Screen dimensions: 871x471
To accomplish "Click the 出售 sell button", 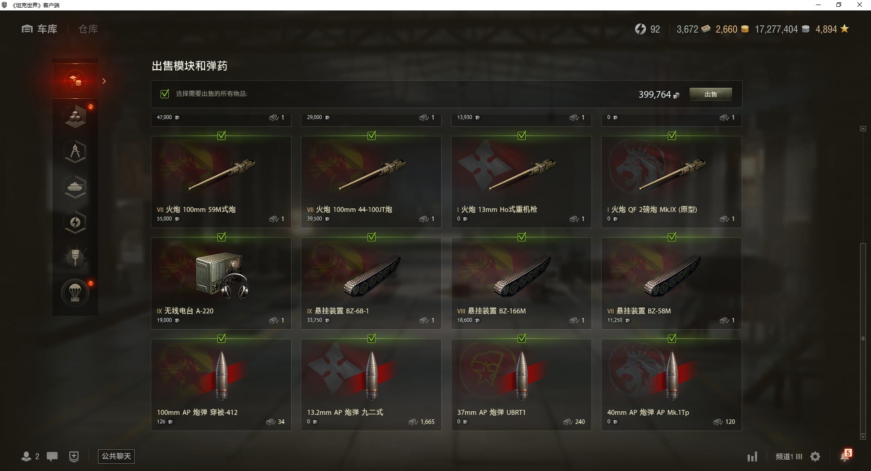I will 710,94.
